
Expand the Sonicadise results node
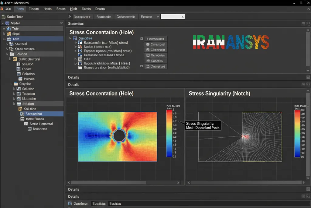(70, 38)
